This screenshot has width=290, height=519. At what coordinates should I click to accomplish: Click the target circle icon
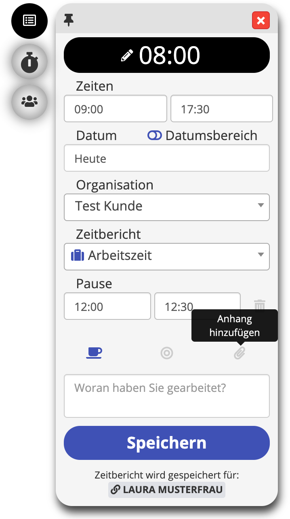(x=166, y=353)
